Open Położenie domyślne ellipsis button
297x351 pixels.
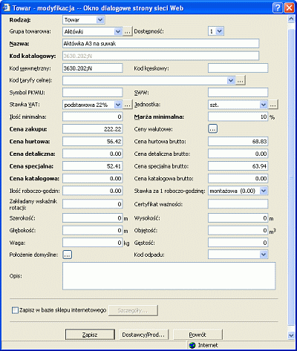[68, 255]
